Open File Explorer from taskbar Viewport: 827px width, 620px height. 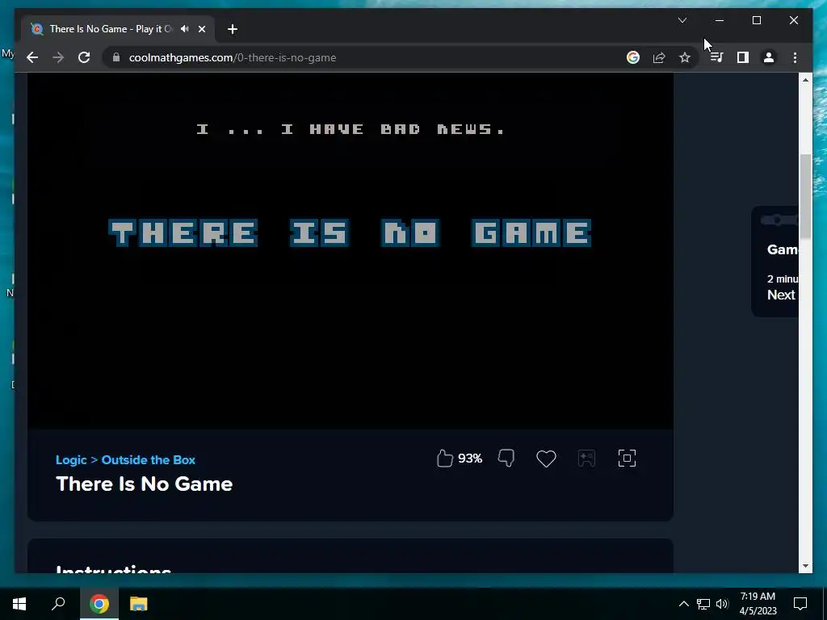[x=139, y=604]
